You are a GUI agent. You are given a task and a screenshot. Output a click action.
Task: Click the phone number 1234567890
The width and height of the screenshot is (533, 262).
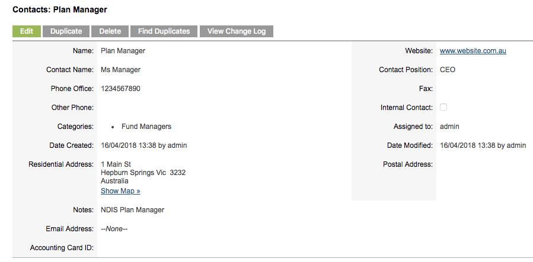(x=120, y=89)
